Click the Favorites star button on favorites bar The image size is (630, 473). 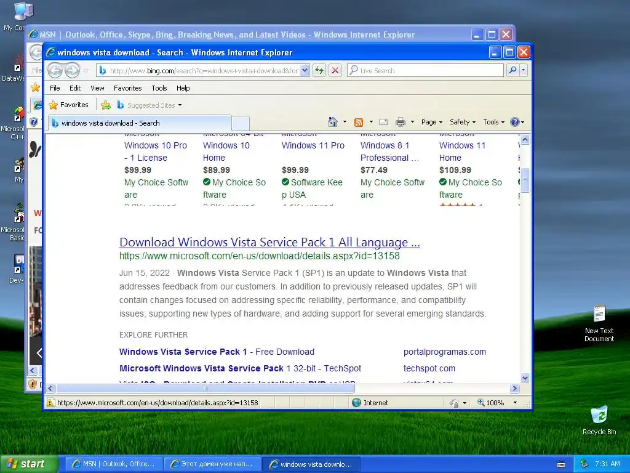[68, 105]
